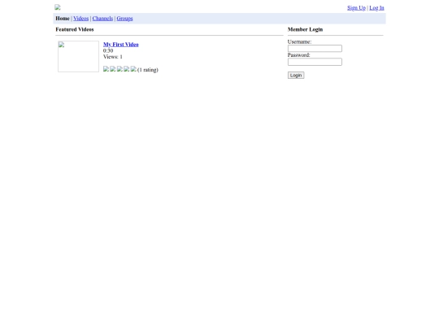Click the first rating star of My First Video
The height and width of the screenshot is (329, 439).
(x=106, y=69)
